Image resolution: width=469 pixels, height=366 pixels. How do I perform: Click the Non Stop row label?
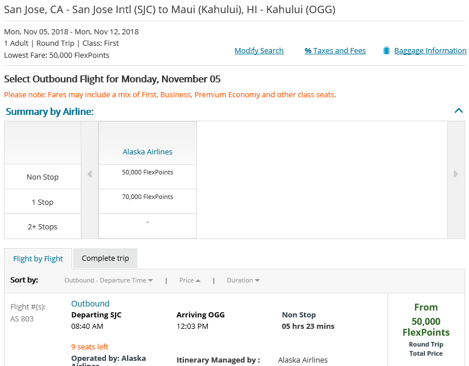(42, 177)
